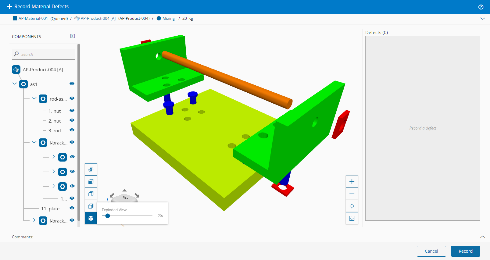The image size is (490, 260).
Task: Zoom out with the minus button
Action: click(x=352, y=194)
